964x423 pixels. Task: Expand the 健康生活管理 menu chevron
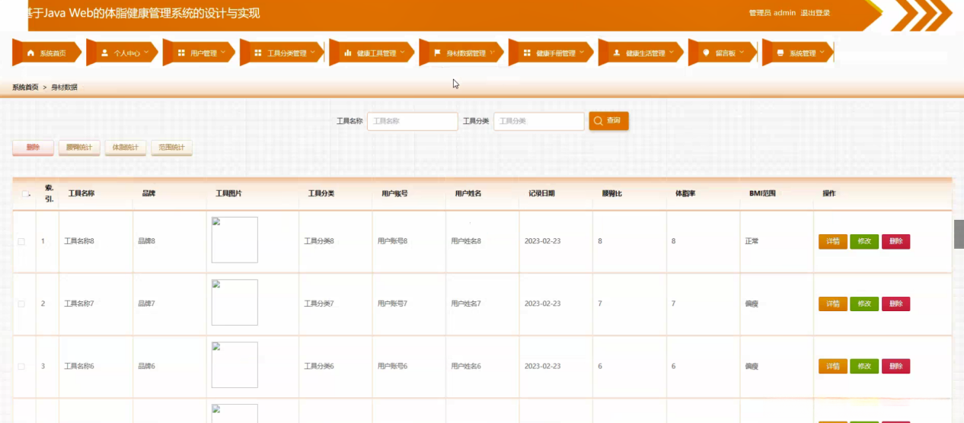[672, 52]
